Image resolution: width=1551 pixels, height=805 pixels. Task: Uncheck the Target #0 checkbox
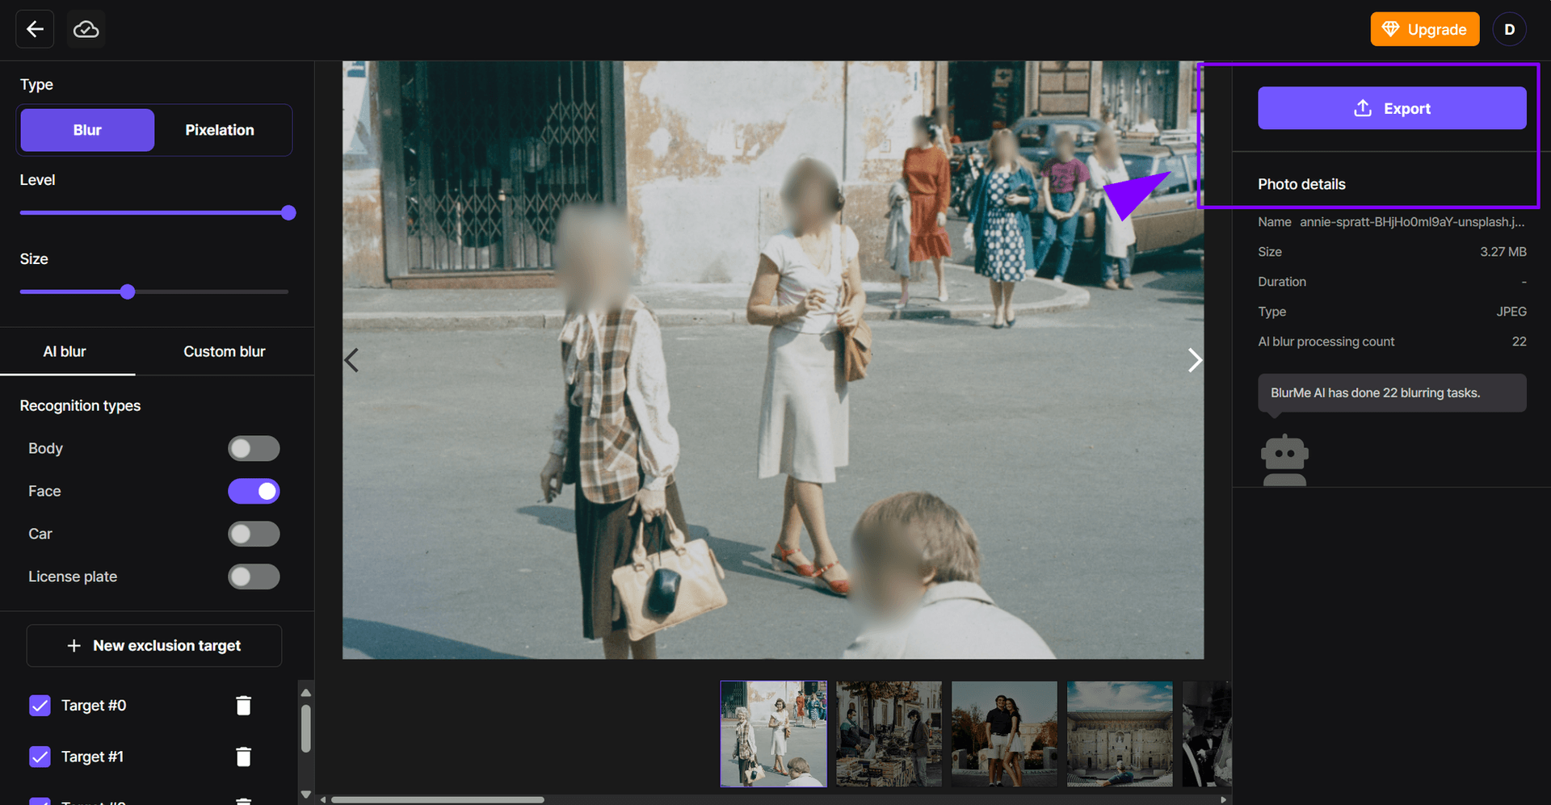coord(40,705)
